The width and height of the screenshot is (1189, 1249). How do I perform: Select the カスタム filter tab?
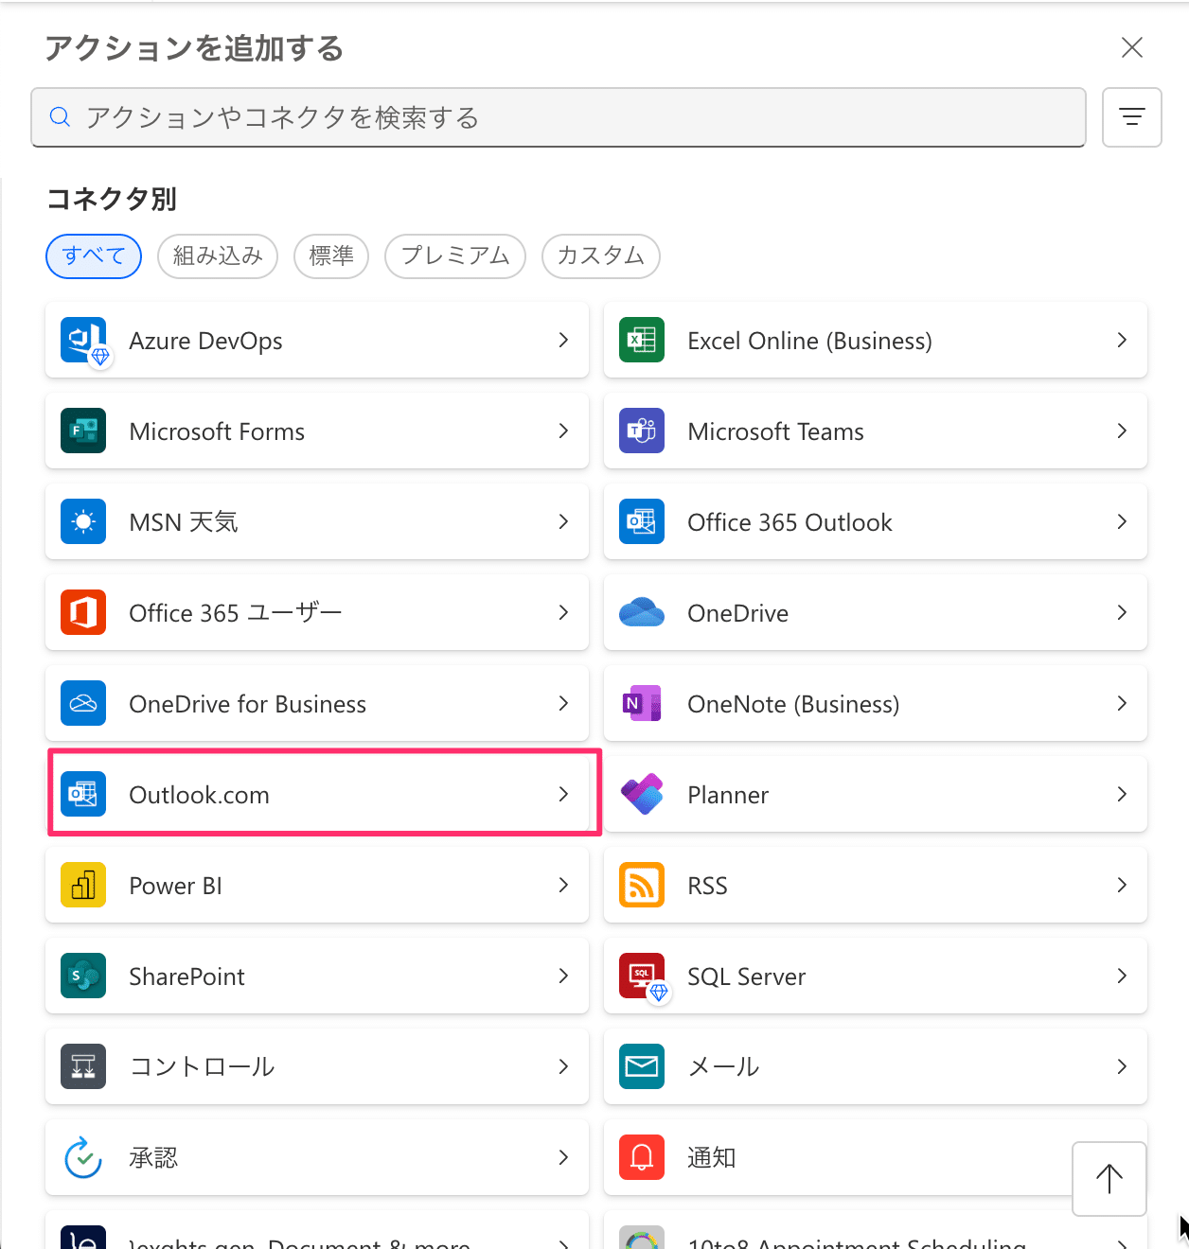click(601, 256)
